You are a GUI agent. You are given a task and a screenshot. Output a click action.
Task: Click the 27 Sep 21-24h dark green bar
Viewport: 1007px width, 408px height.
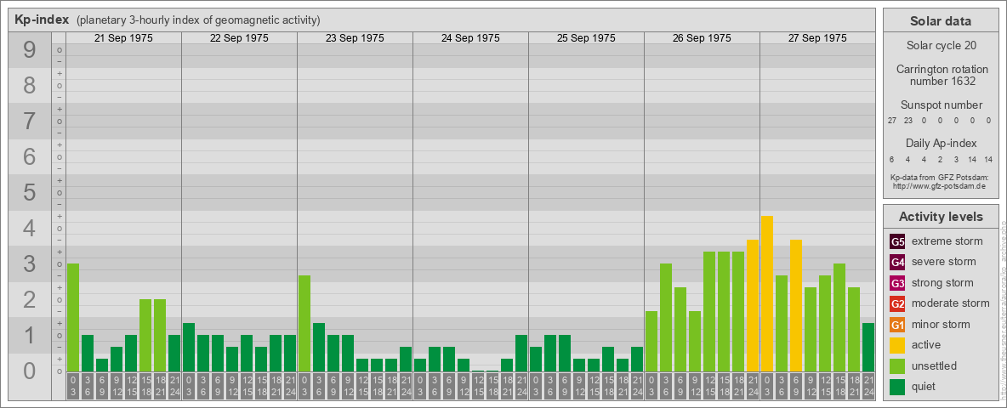click(x=868, y=347)
